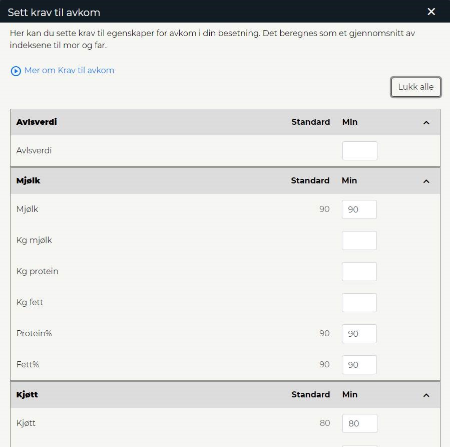The height and width of the screenshot is (447, 450).
Task: Collapse the Mjølk section chevron
Action: point(426,181)
